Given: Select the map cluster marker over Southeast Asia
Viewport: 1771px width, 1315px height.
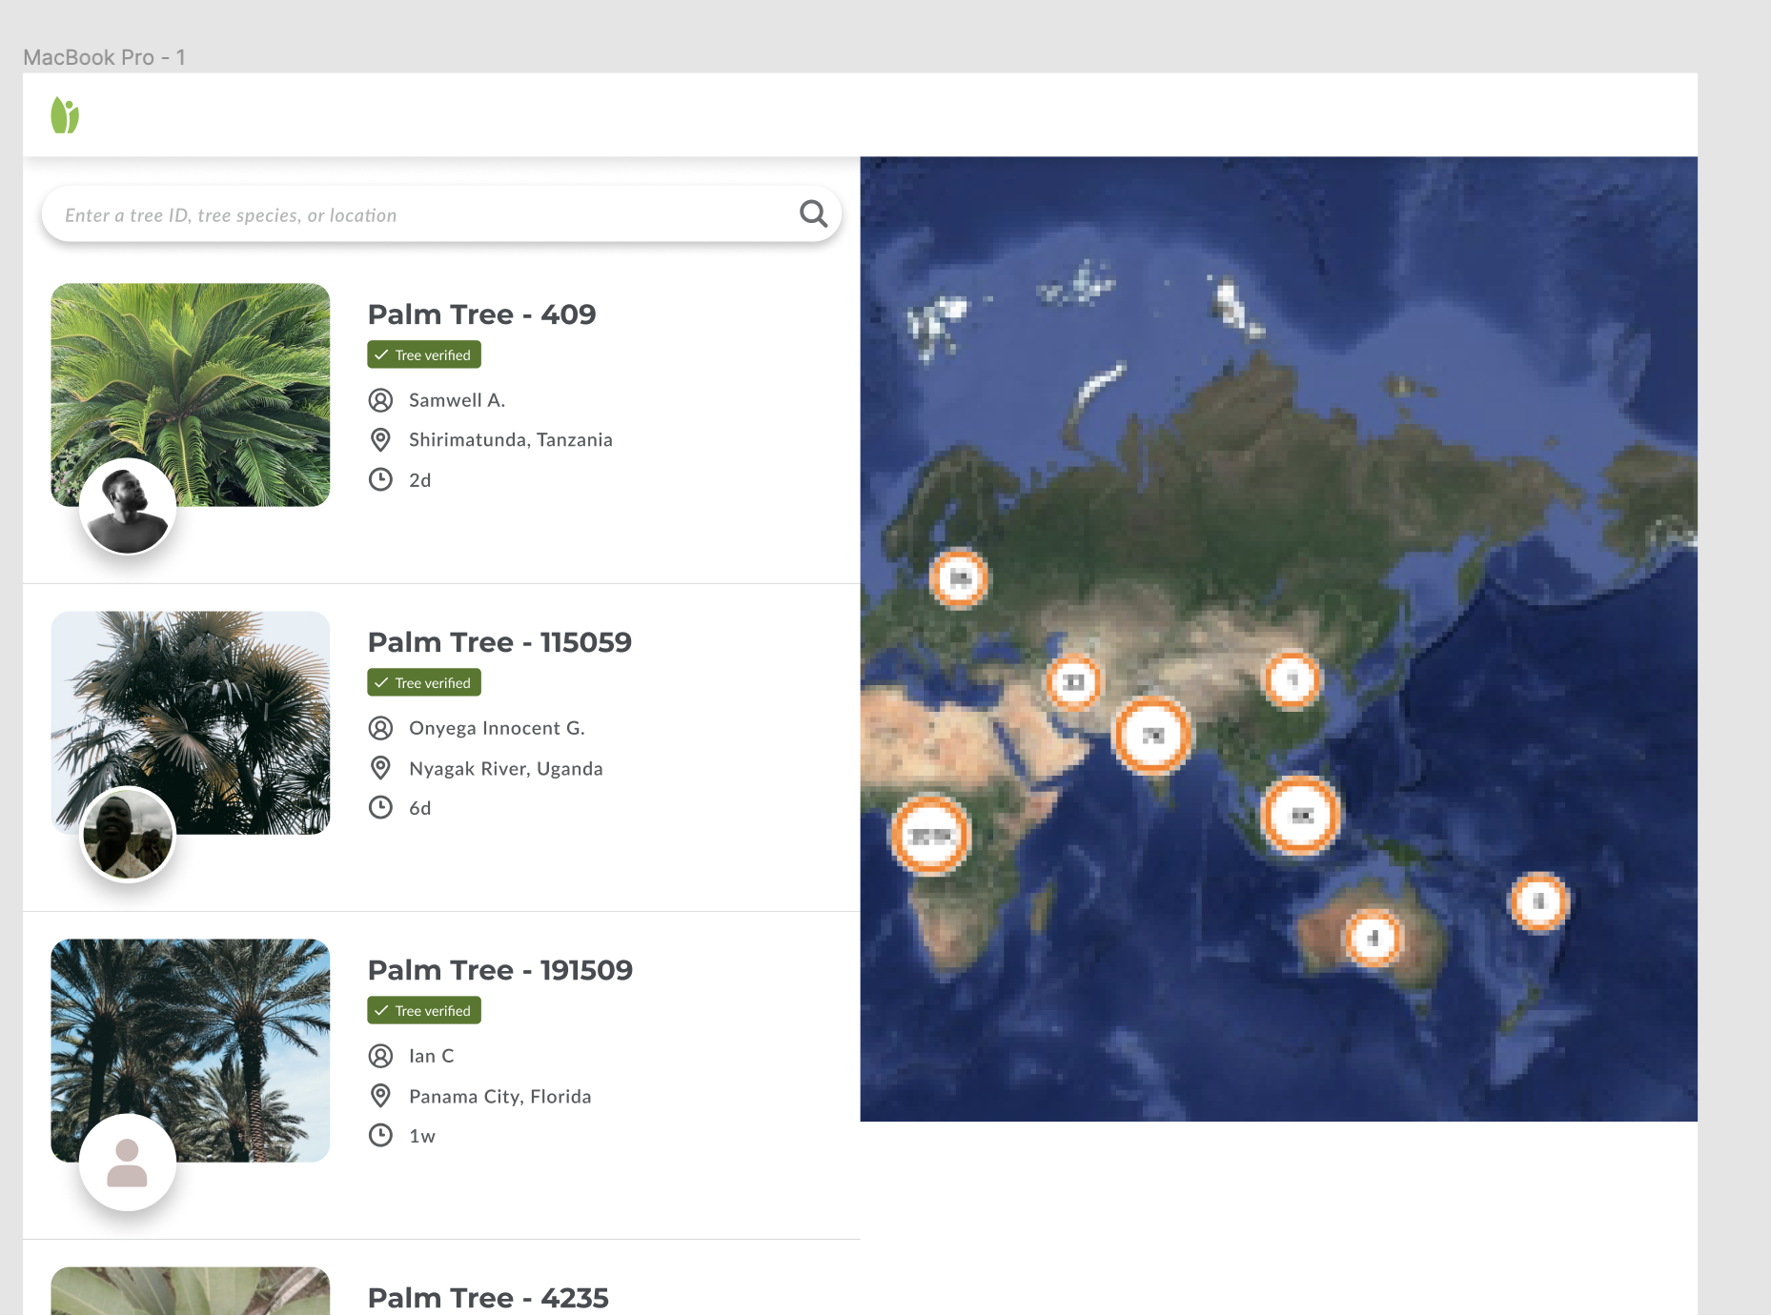Looking at the screenshot, I should tap(1301, 816).
